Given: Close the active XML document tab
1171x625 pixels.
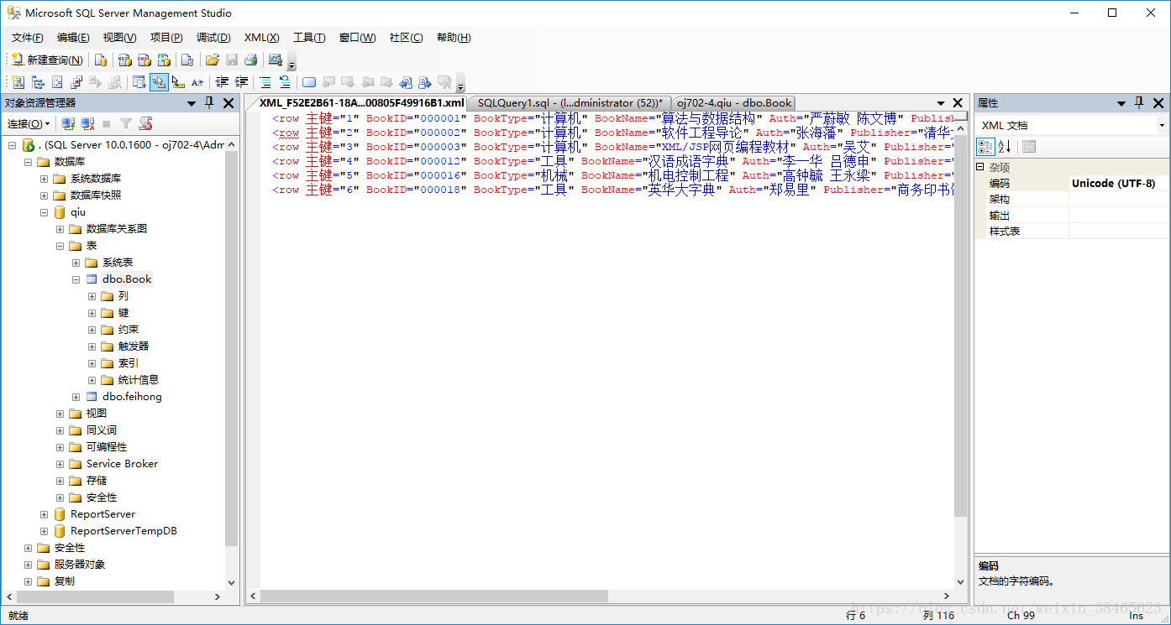Looking at the screenshot, I should point(957,102).
